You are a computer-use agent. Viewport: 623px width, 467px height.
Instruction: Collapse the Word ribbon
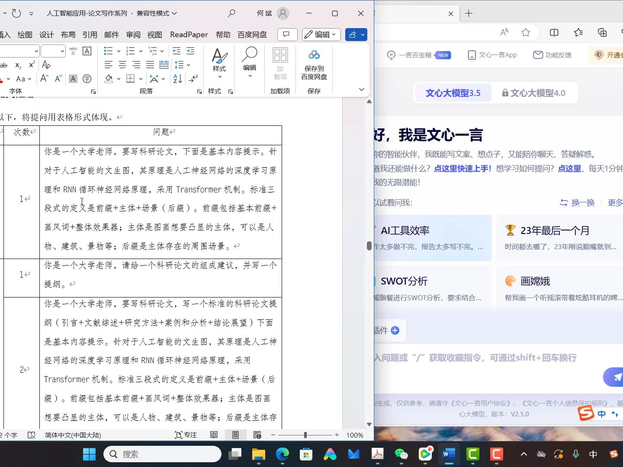tap(362, 90)
